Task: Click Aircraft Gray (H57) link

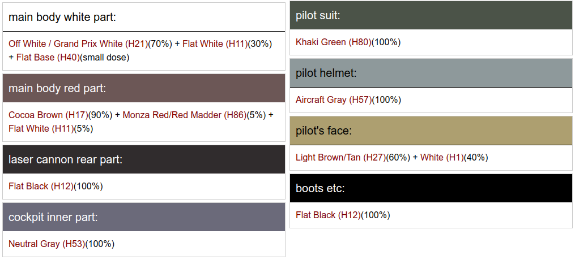Action: tap(334, 99)
